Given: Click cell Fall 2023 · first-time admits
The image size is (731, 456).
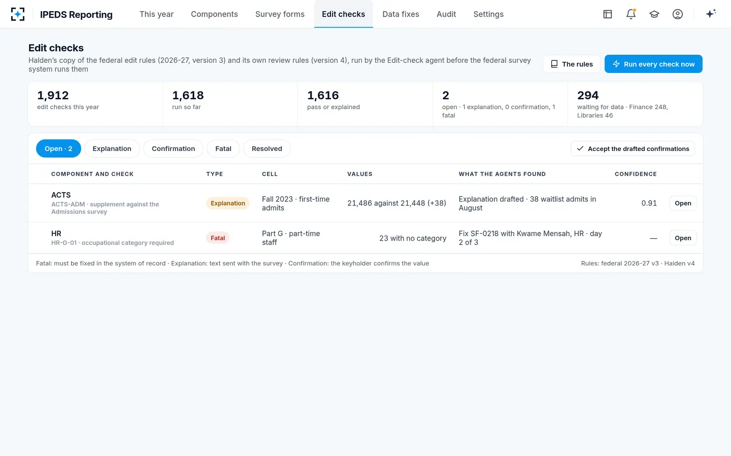Looking at the screenshot, I should (295, 203).
